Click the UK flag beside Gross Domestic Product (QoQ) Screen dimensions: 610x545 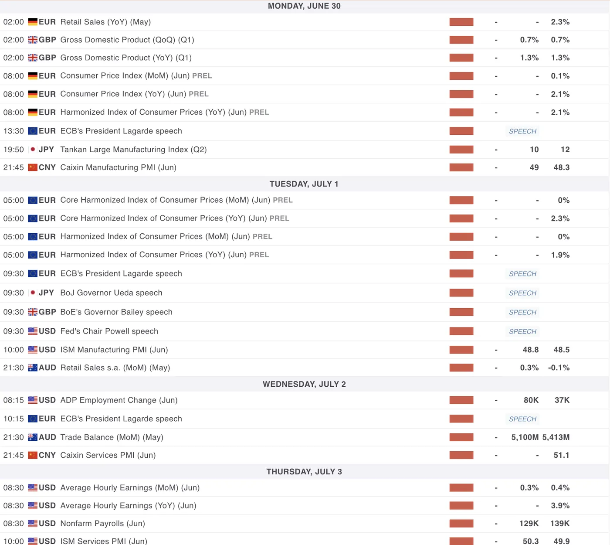point(33,40)
